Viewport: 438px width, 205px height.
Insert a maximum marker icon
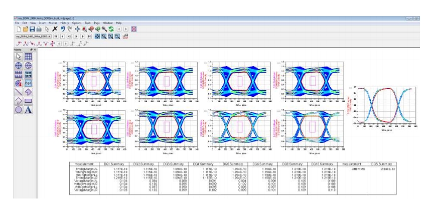point(39,44)
